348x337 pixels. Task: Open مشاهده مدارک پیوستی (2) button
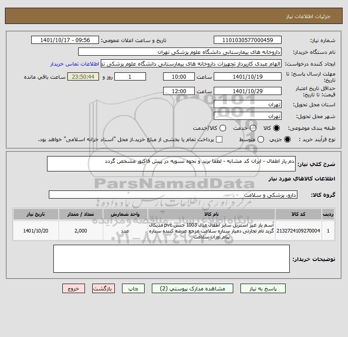coord(193,289)
